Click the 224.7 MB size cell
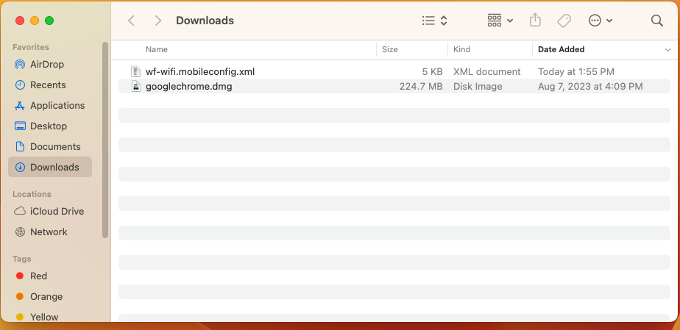 coord(421,87)
